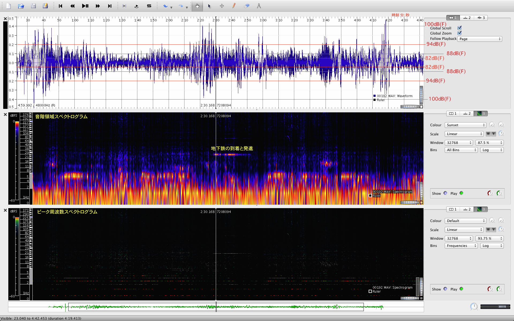Image resolution: width=514 pixels, height=321 pixels.
Task: Open Scale dropdown in middle spectrogram panel
Action: tap(464, 134)
